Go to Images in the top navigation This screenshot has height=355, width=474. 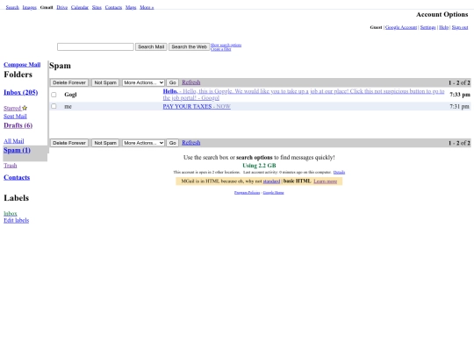[x=29, y=7]
